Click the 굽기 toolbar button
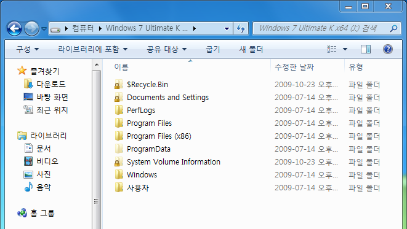This screenshot has width=407, height=229. click(213, 49)
